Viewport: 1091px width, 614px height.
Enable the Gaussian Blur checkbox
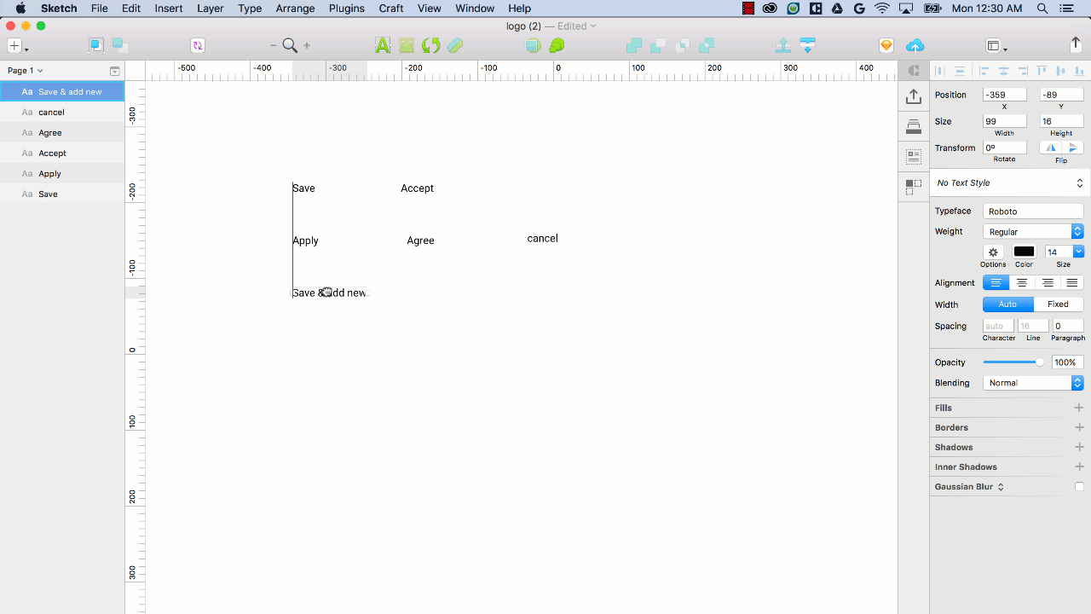1079,487
